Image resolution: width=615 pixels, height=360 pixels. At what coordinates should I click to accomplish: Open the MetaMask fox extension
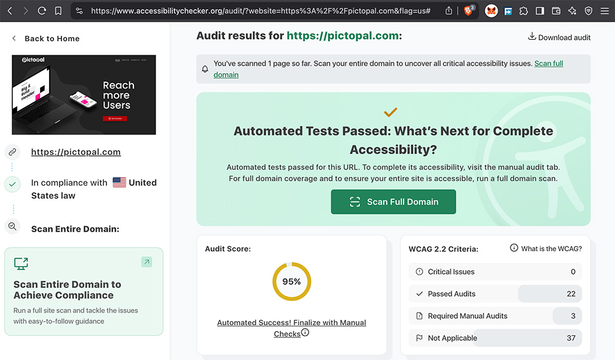(491, 11)
